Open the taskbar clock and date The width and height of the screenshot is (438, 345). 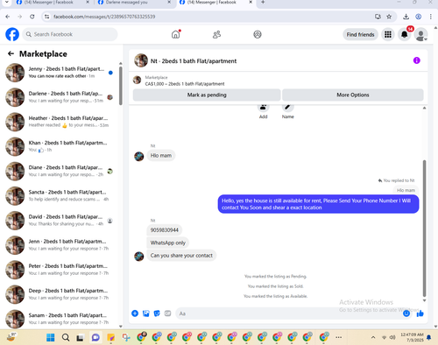[412, 337]
